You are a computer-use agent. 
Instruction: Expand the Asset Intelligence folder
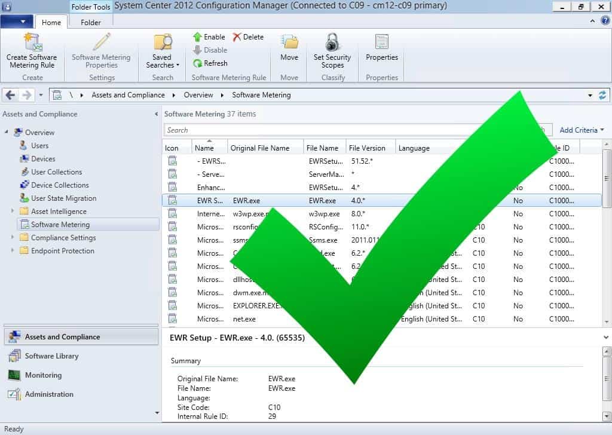[12, 211]
